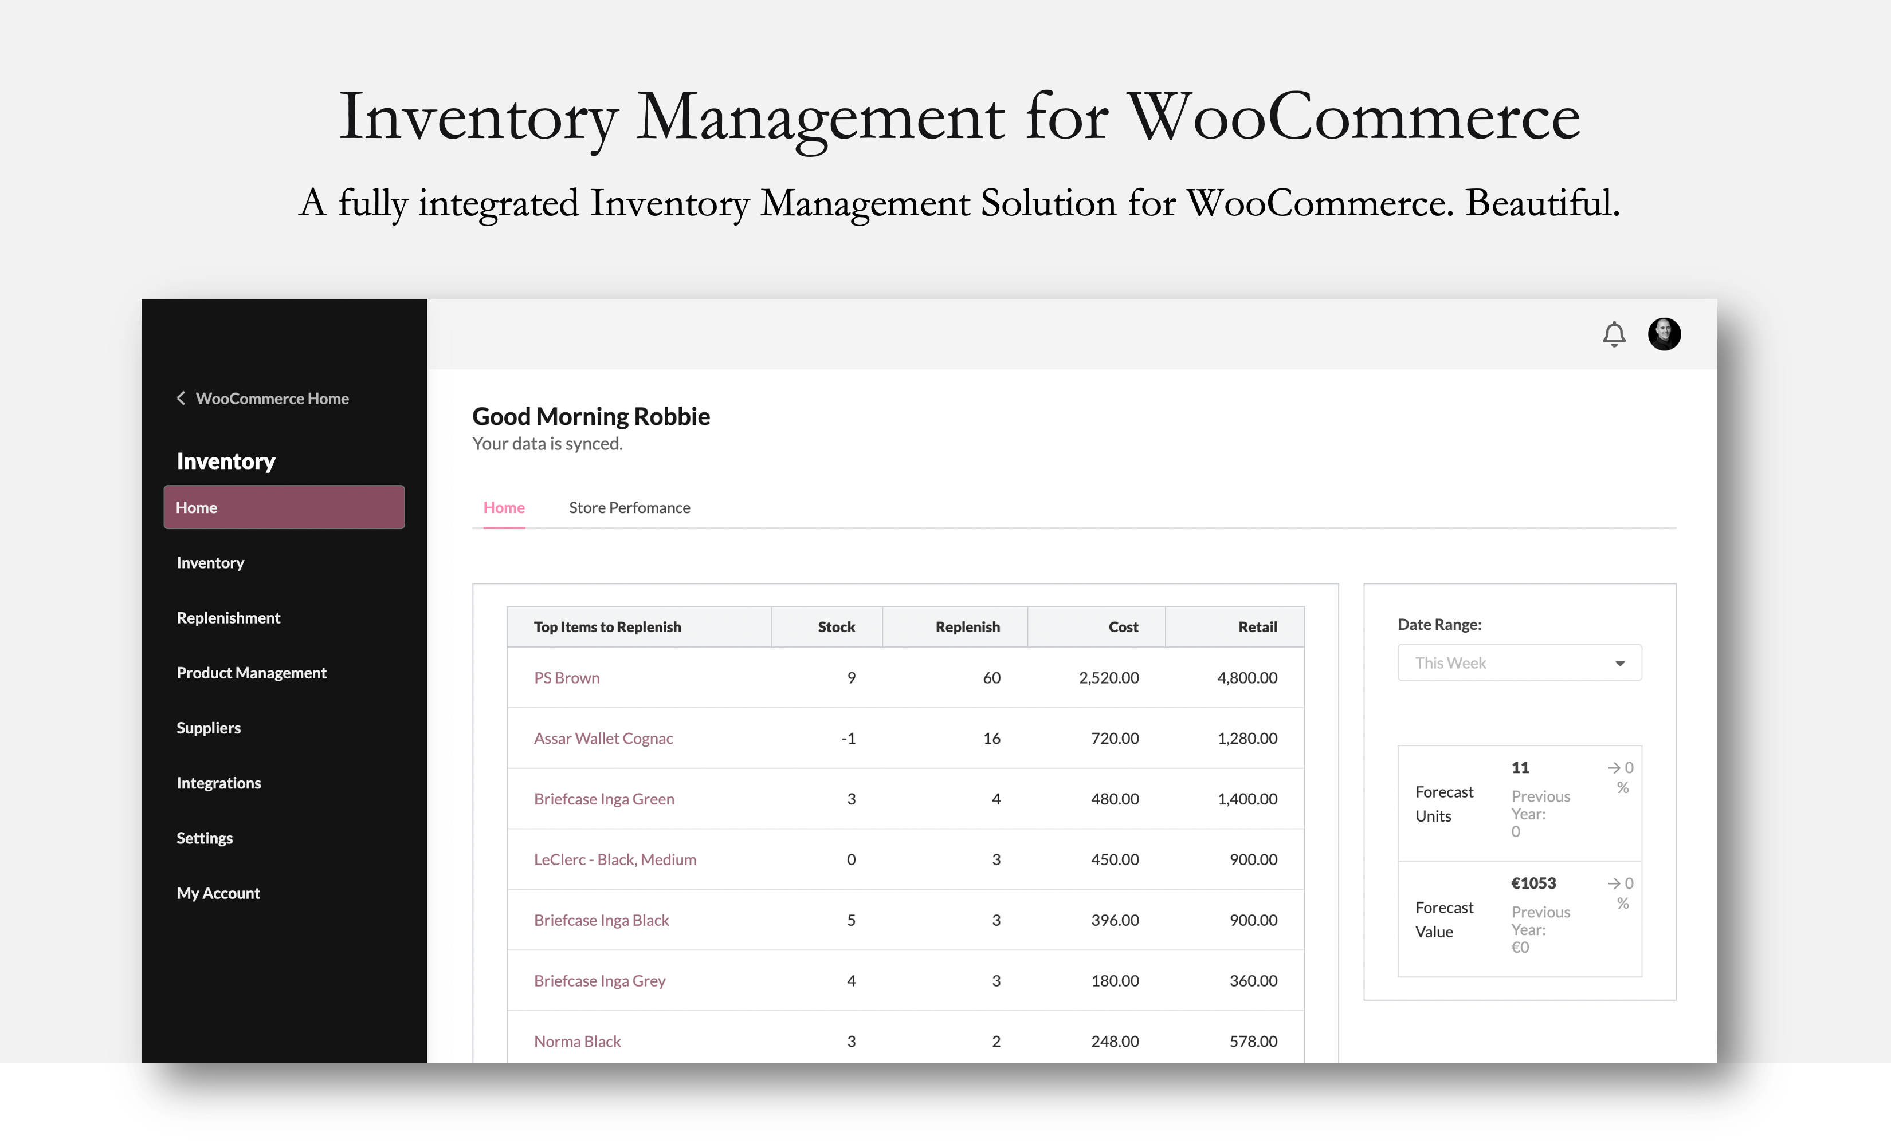Open the LeClerc - Black, Medium item

point(615,859)
